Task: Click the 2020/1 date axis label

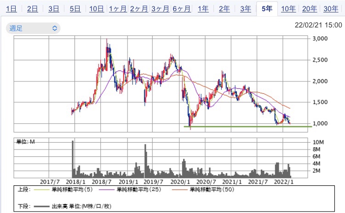Action: pyautogui.click(x=180, y=182)
